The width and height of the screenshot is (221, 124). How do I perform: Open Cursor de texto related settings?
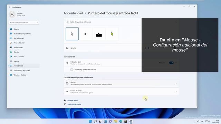tap(121, 92)
